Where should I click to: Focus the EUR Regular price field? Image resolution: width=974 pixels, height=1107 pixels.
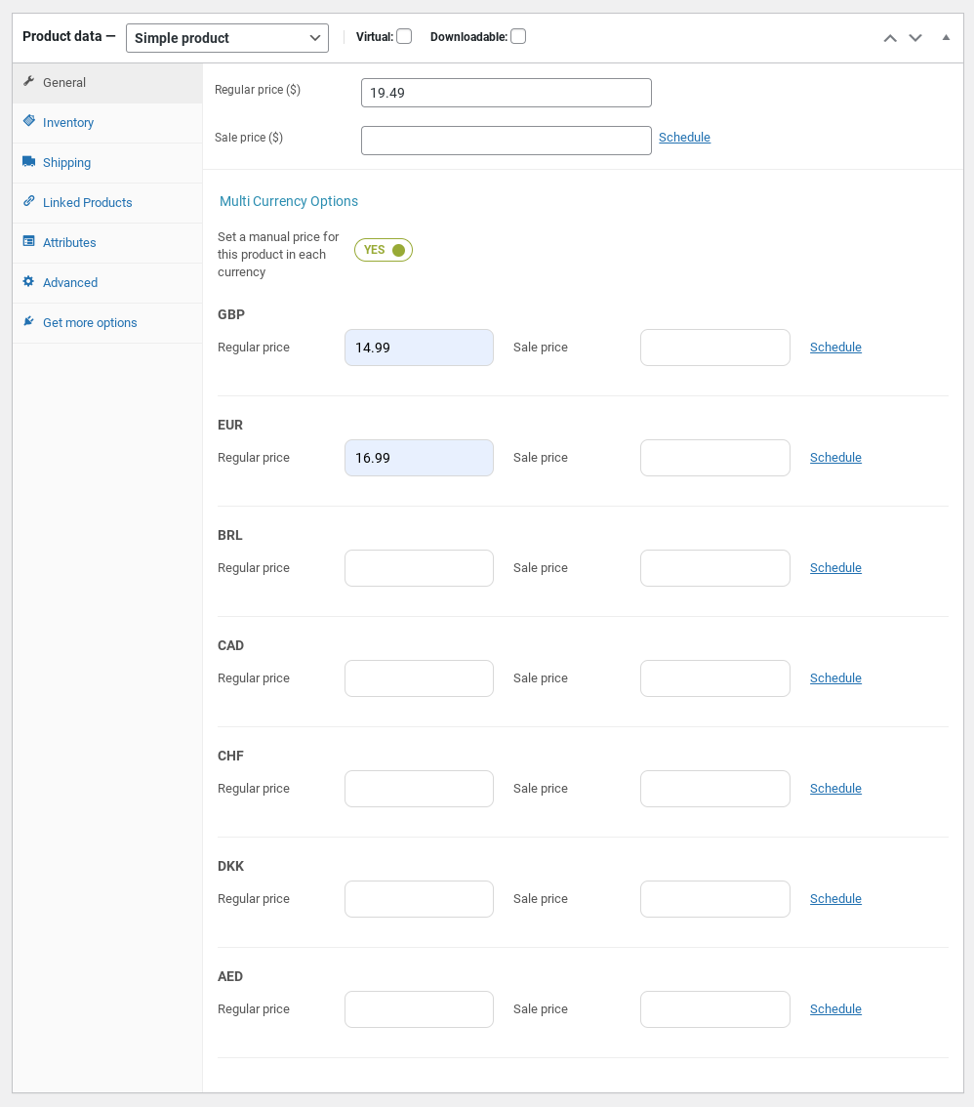click(420, 458)
